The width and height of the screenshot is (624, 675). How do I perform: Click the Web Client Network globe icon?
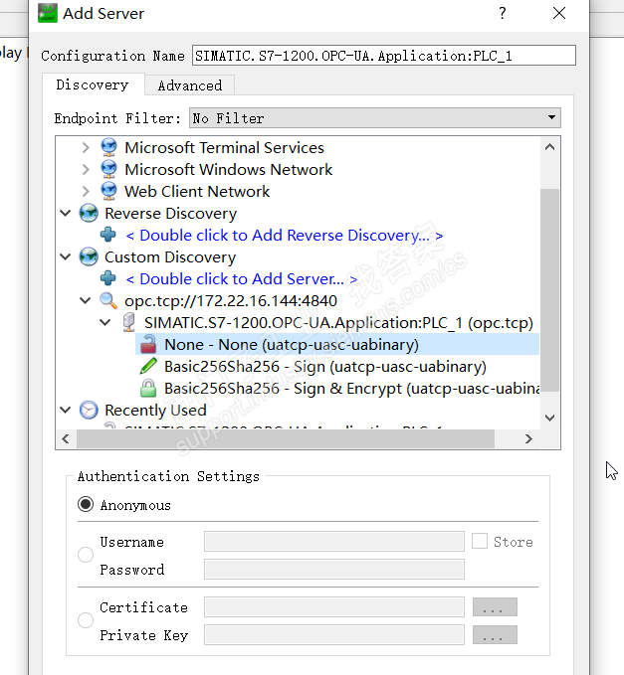coord(108,191)
